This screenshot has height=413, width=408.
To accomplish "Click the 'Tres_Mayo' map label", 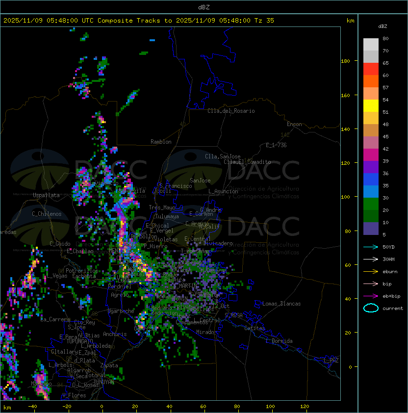I will click(162, 207).
